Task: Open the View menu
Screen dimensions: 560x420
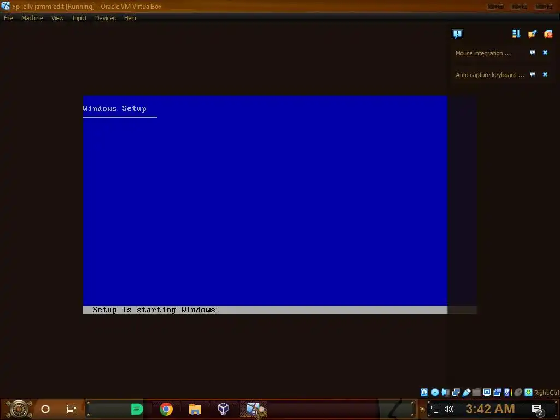Action: point(57,18)
